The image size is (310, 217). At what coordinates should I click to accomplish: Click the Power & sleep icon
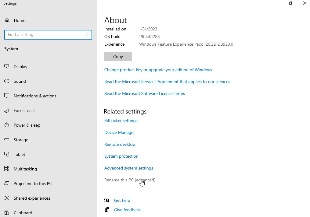pos(6,125)
